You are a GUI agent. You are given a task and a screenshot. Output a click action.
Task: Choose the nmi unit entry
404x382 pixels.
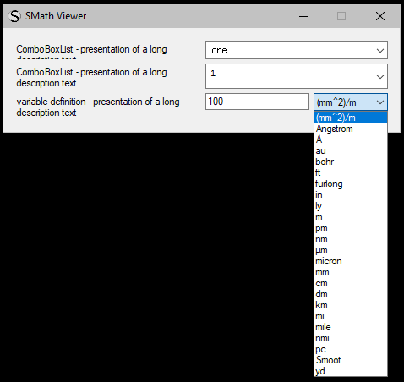pos(351,338)
